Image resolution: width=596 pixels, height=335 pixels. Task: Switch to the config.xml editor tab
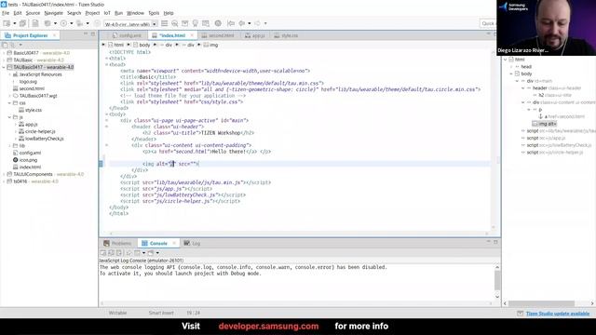[x=127, y=35]
